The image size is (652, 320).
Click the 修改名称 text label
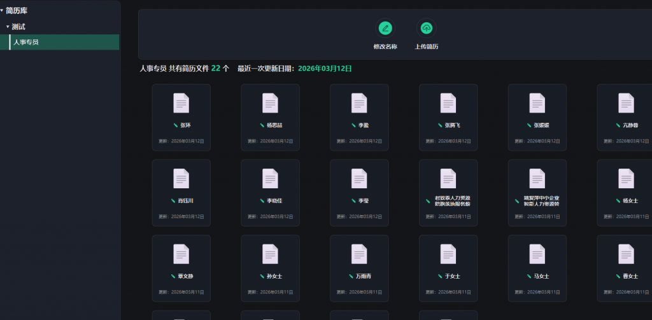pyautogui.click(x=385, y=47)
